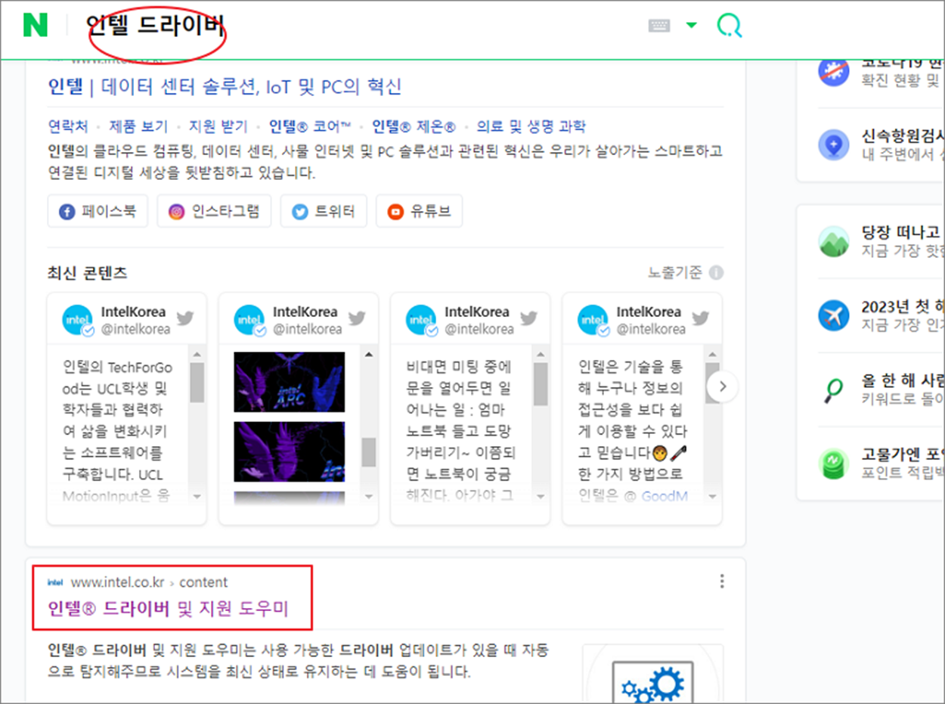The height and width of the screenshot is (704, 945).
Task: Click scroll-up arrow in image tweet card
Action: click(x=369, y=354)
